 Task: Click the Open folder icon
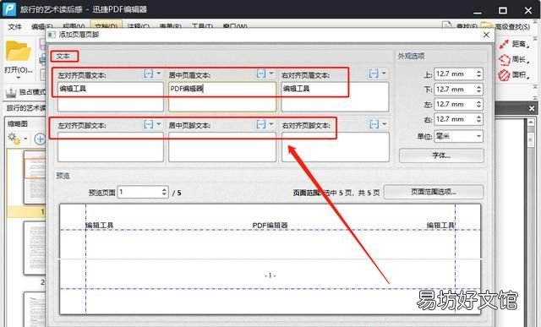[18, 52]
